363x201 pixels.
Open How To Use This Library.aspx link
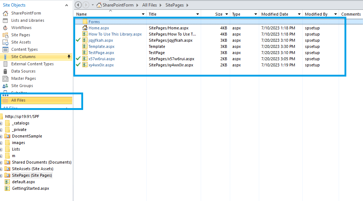pyautogui.click(x=115, y=34)
